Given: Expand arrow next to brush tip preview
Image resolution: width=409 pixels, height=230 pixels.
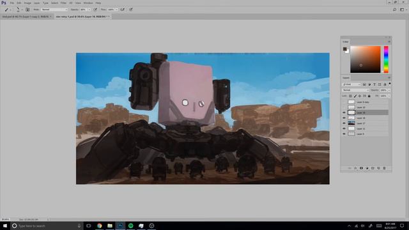Looking at the screenshot, I should [22, 10].
